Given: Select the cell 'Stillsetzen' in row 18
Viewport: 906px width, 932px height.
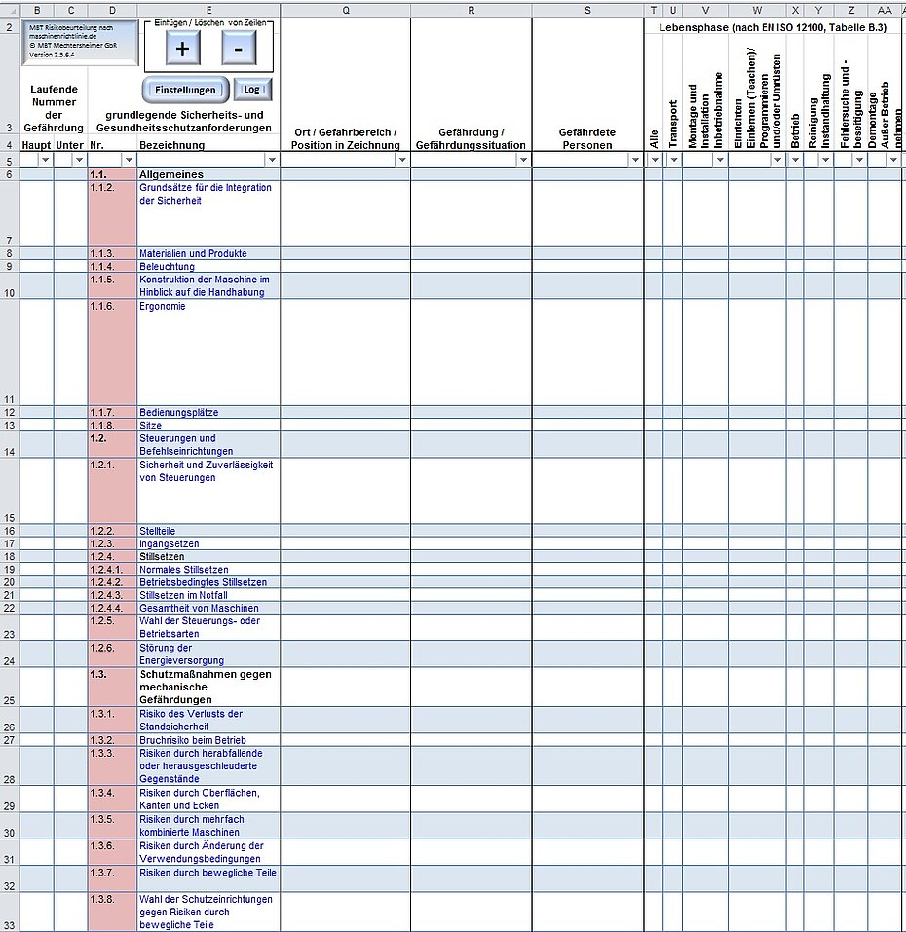Looking at the screenshot, I should (x=208, y=556).
